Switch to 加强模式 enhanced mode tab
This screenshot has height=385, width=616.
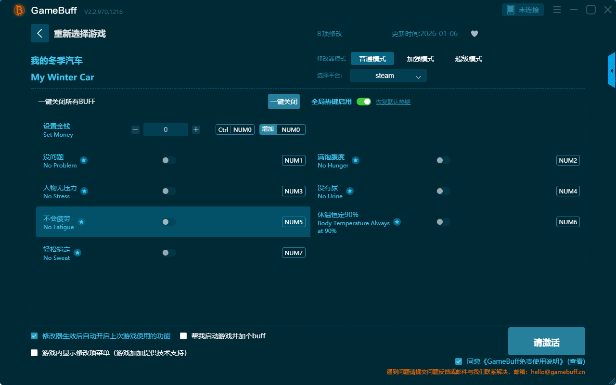tap(420, 59)
